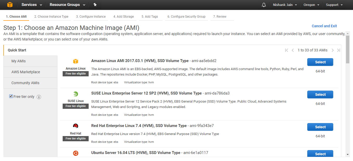Screen dimensions: 353x161
Task: Click the page vertical scrollbar thumb
Action: pyautogui.click(x=348, y=49)
